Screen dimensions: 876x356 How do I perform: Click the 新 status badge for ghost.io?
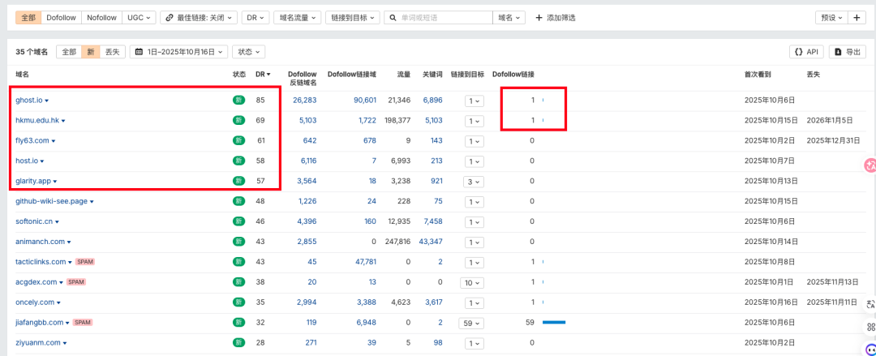(238, 100)
